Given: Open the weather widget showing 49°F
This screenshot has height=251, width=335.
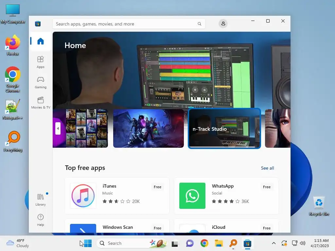Looking at the screenshot, I should coord(18,243).
